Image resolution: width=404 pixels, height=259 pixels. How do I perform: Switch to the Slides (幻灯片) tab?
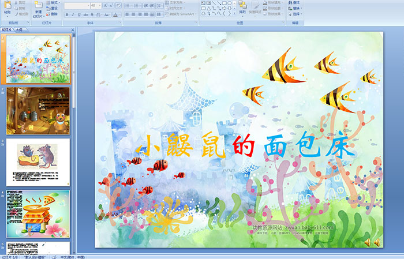click(7, 28)
